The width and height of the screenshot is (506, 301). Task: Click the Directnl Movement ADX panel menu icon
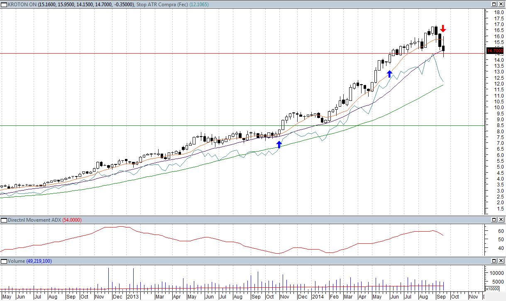(4, 220)
